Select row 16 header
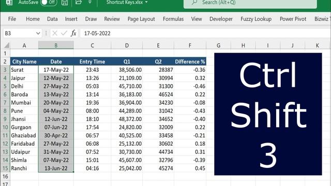The height and width of the screenshot is (186, 331). tap(5, 176)
